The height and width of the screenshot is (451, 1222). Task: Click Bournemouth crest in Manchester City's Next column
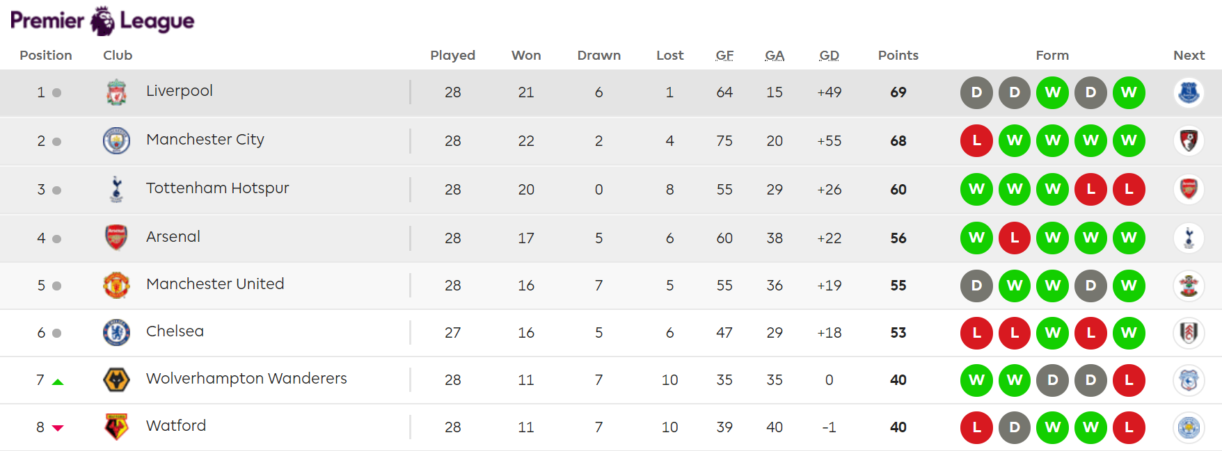point(1189,140)
